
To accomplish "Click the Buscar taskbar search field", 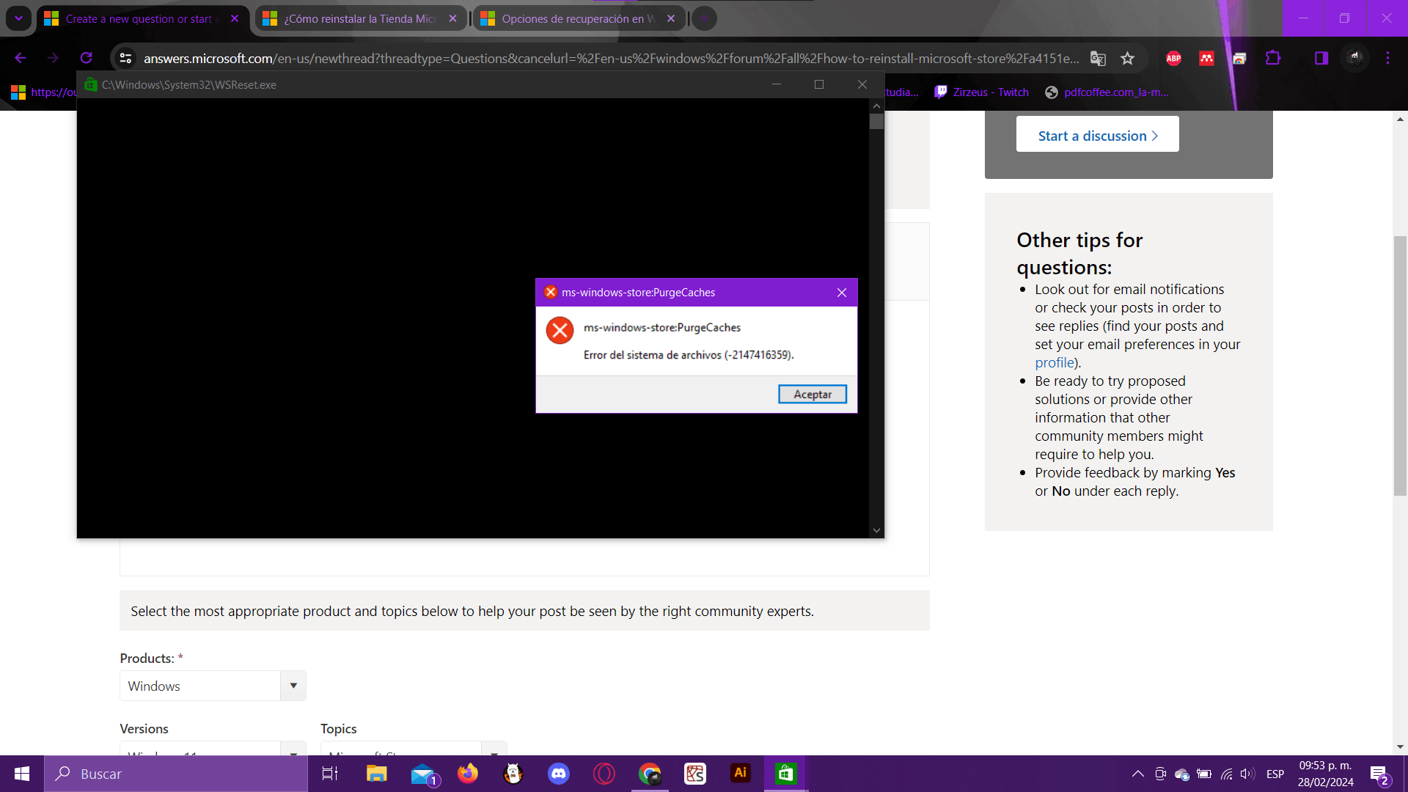I will tap(176, 774).
